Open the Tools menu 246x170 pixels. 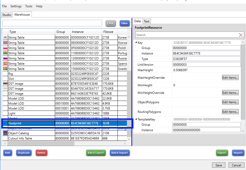point(29,6)
